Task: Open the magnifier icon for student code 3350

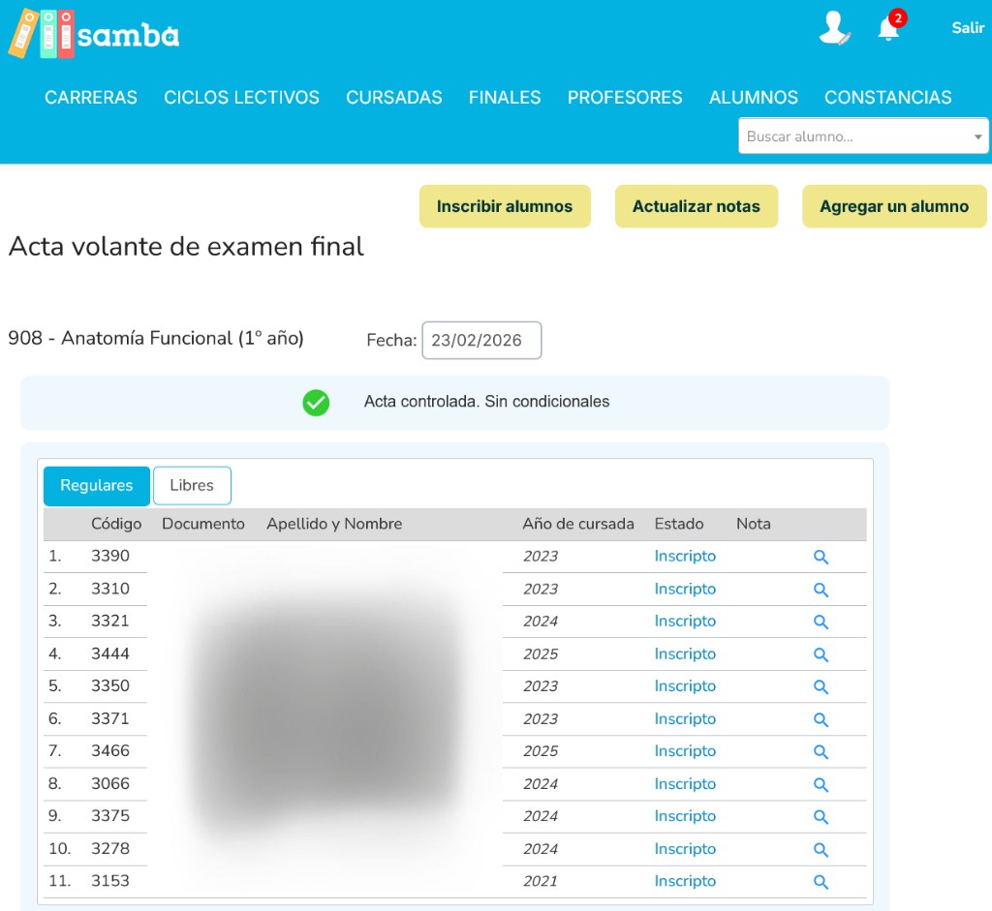Action: [x=821, y=685]
